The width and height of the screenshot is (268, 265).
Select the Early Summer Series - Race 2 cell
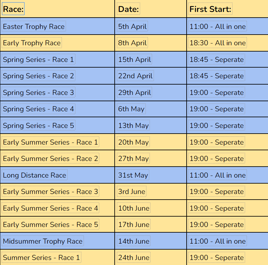point(50,159)
